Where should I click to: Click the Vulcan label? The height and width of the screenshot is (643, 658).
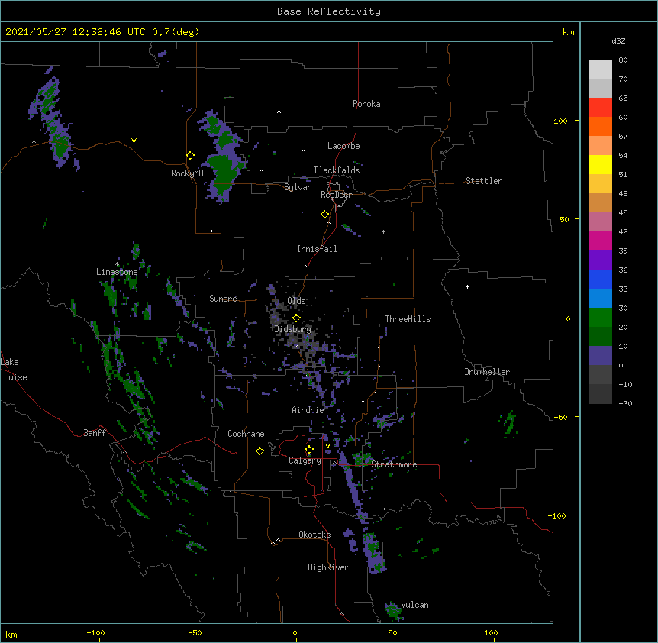click(x=414, y=605)
